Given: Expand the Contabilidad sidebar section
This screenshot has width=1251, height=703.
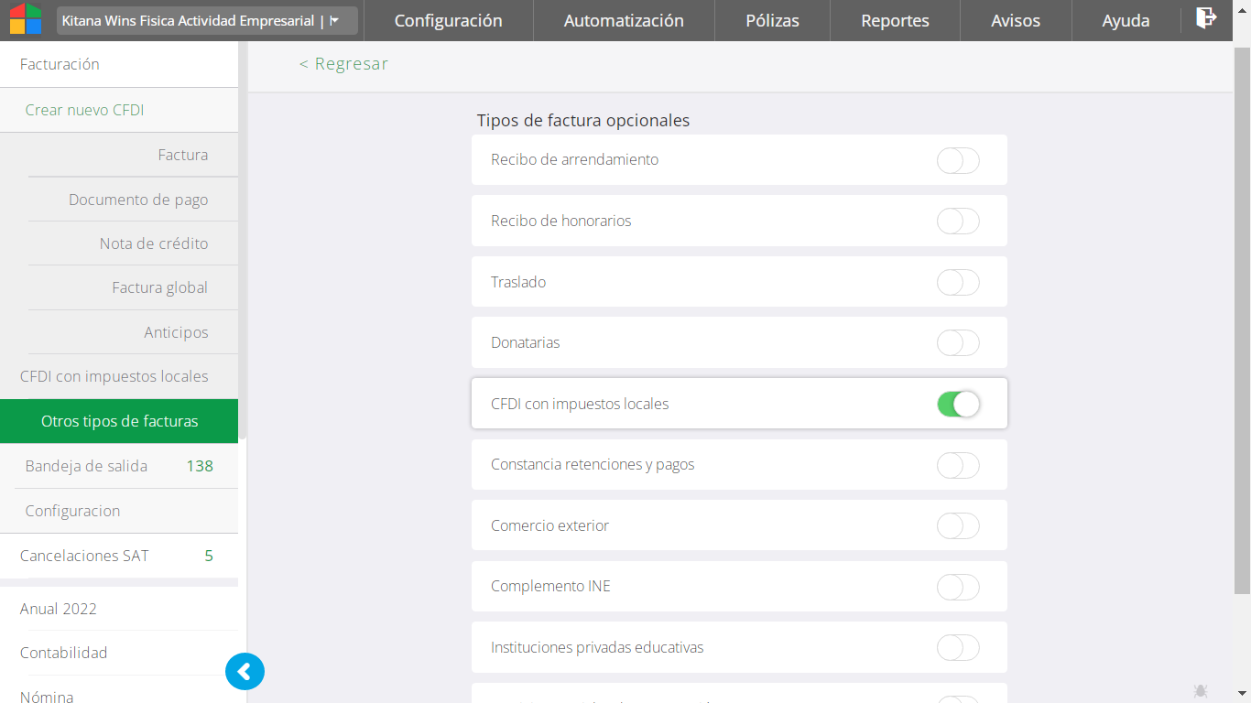Looking at the screenshot, I should click(x=63, y=653).
